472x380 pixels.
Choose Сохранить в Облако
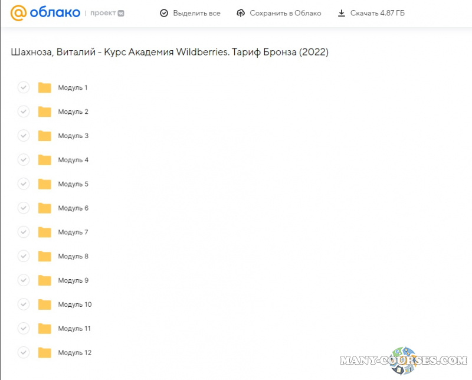[285, 13]
